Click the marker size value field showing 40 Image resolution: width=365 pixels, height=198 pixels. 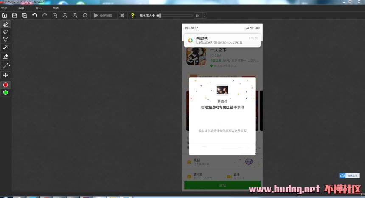pyautogui.click(x=198, y=16)
